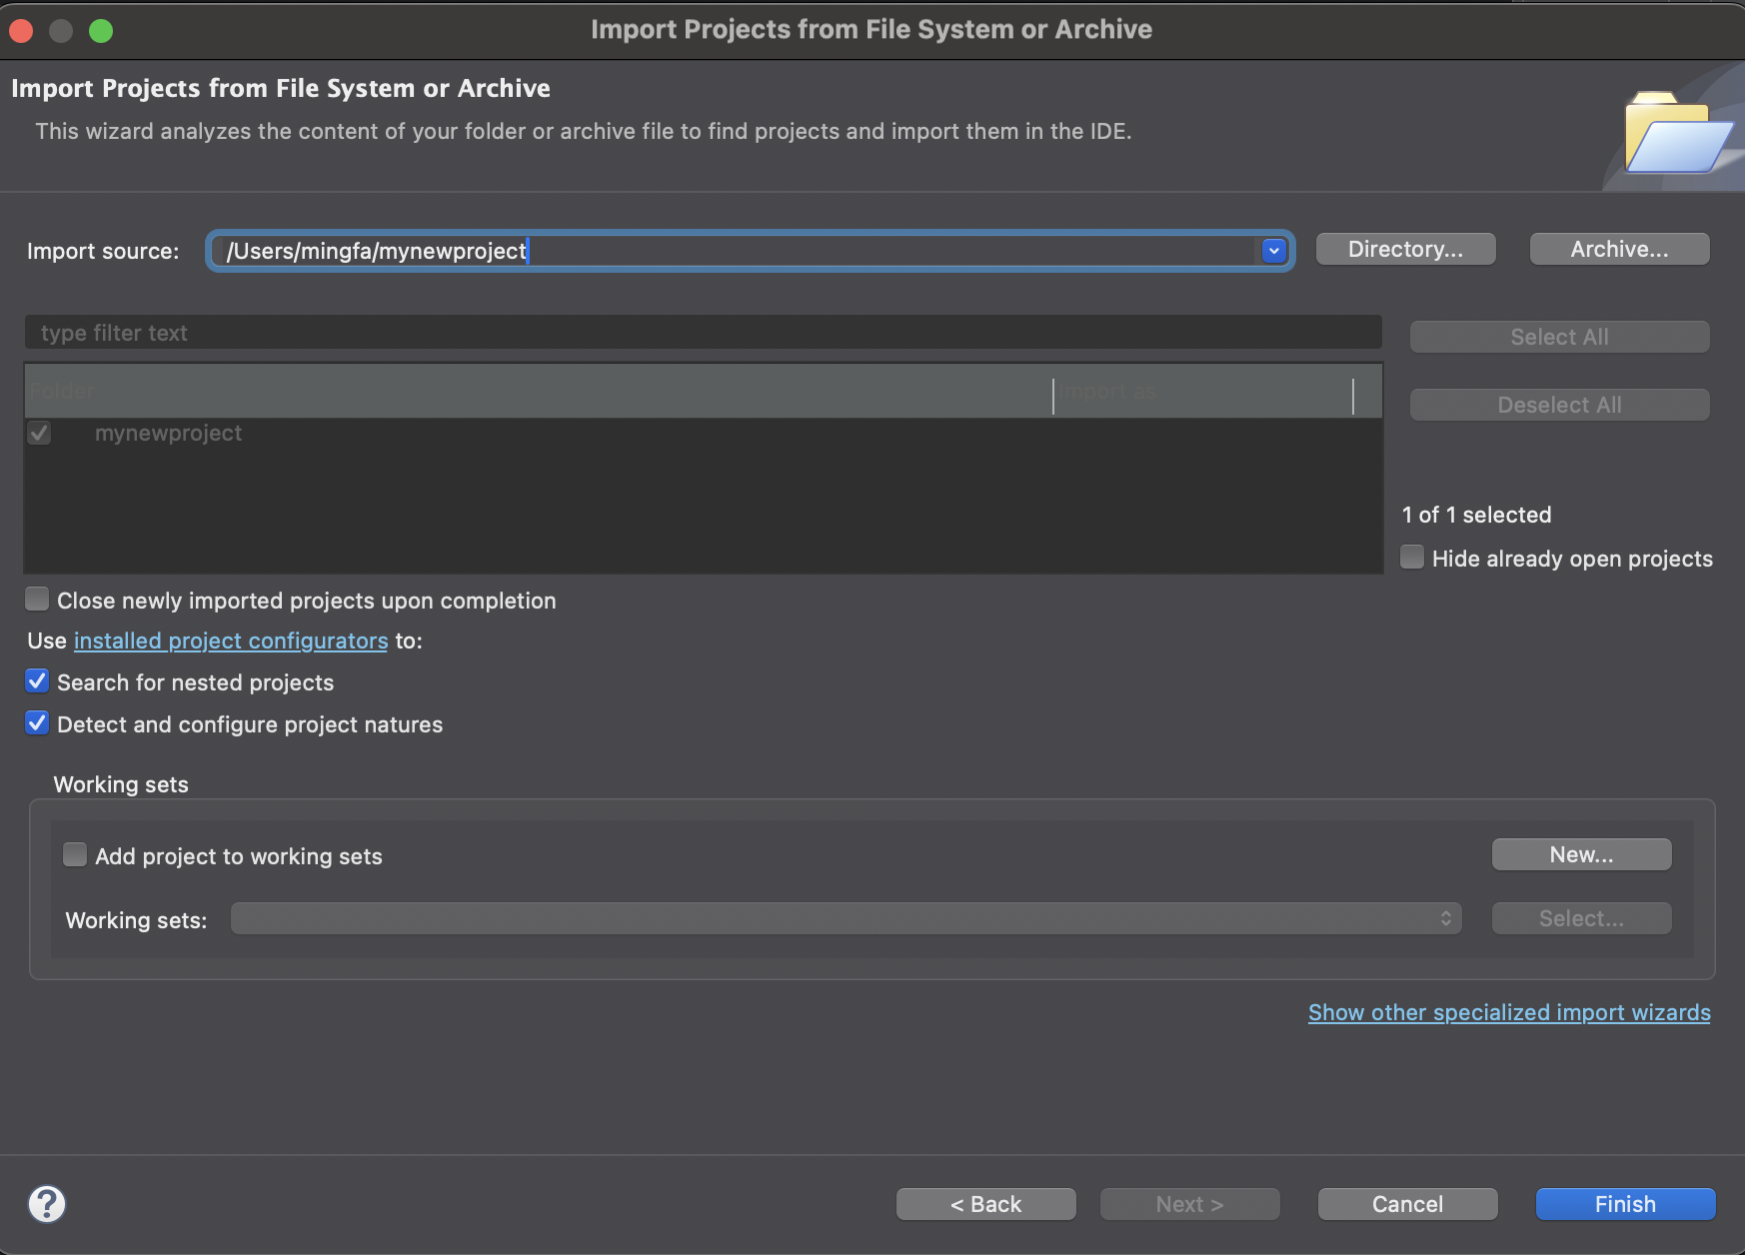The height and width of the screenshot is (1255, 1745).
Task: Create a working set with New...
Action: point(1581,854)
